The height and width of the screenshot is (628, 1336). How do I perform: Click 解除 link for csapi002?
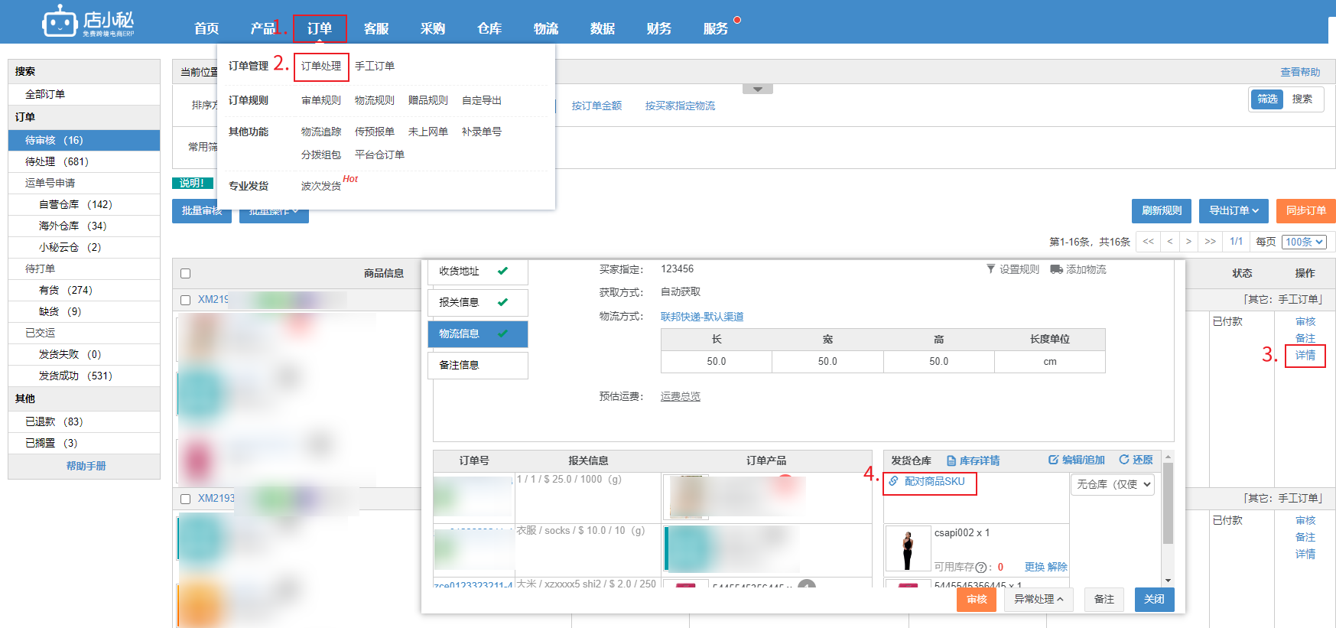click(x=1058, y=567)
